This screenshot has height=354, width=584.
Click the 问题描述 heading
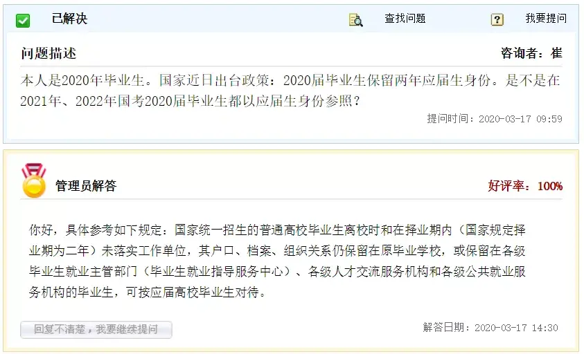[48, 53]
